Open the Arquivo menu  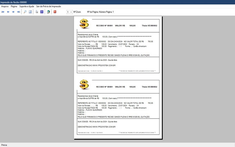(x=5, y=6)
